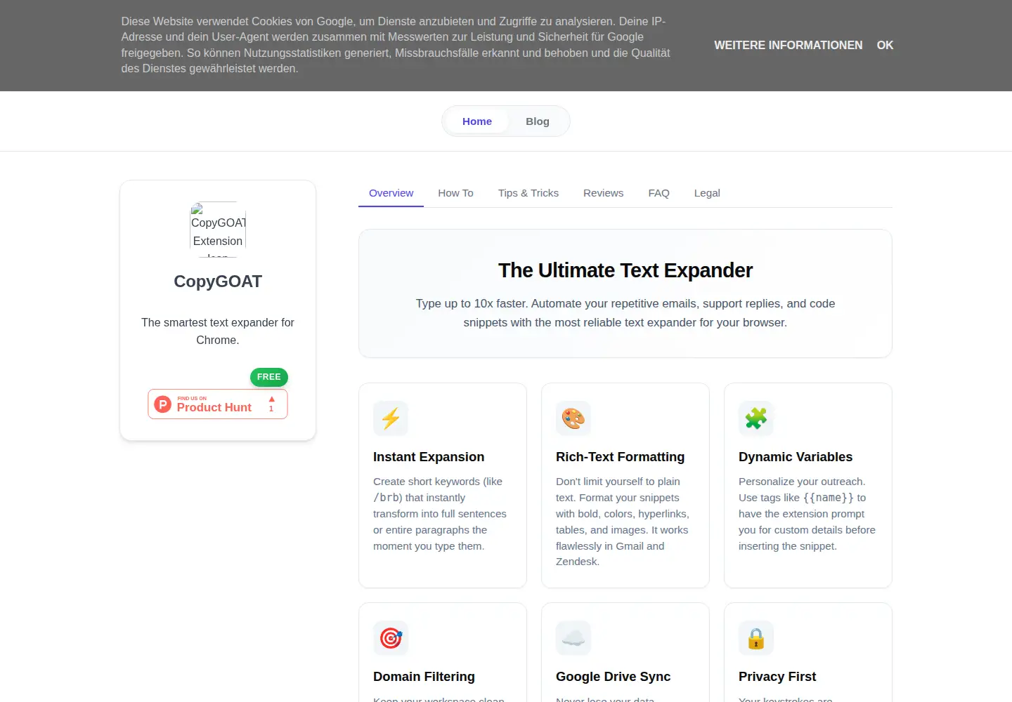1012x702 pixels.
Task: Click the target Domain Filtering icon
Action: tap(391, 638)
